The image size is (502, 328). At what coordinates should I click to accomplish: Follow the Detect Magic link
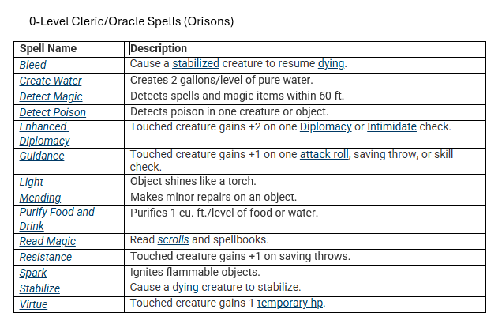[x=51, y=96]
